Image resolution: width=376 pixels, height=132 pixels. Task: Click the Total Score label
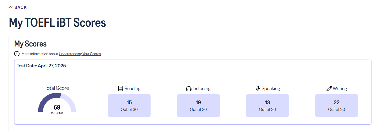pos(57,88)
